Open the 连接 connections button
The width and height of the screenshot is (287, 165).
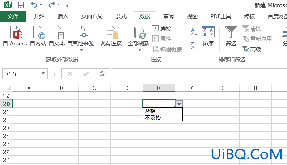point(162,28)
